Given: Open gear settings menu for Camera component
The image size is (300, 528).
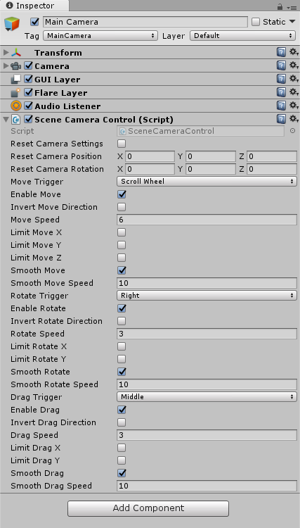Looking at the screenshot, I should [x=294, y=65].
